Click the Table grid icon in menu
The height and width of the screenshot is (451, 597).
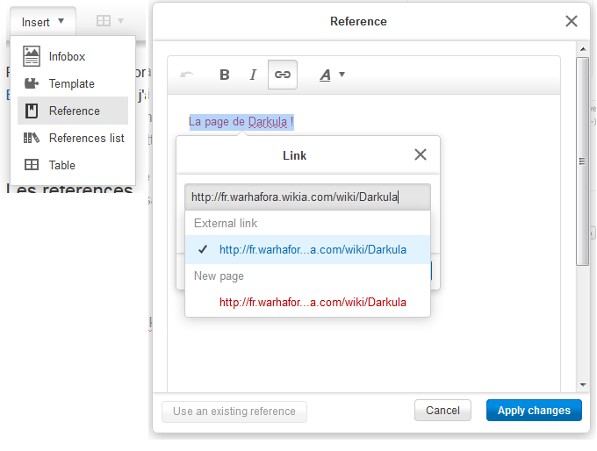pos(32,165)
